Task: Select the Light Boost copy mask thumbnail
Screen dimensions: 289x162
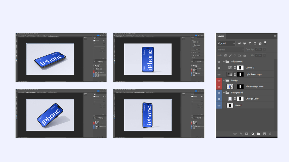Action: coord(240,74)
